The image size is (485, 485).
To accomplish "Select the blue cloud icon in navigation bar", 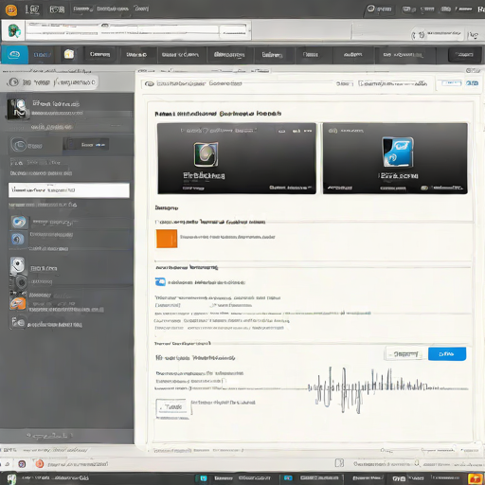I will point(14,55).
